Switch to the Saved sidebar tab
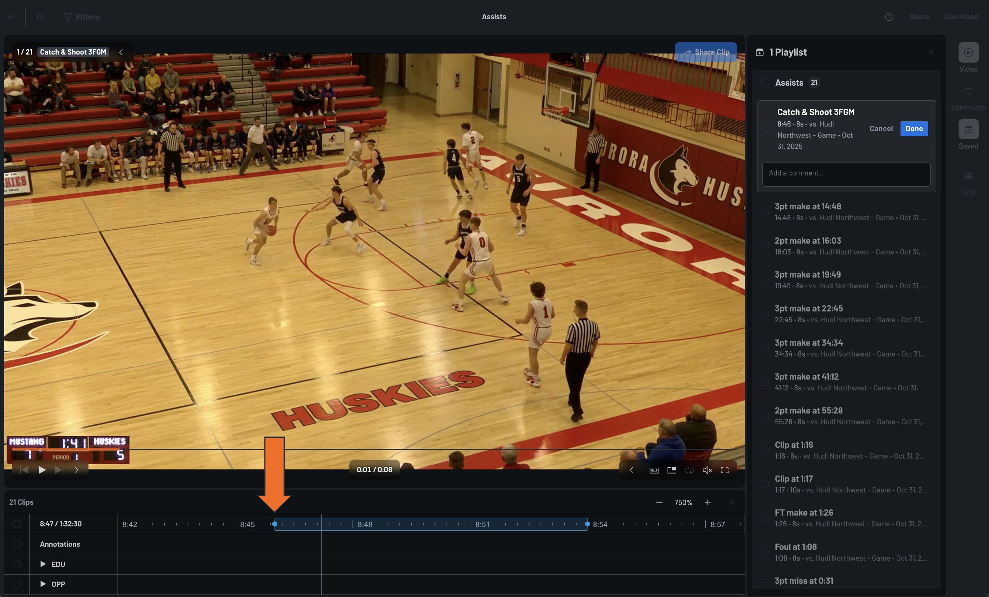This screenshot has width=989, height=597. 968,135
